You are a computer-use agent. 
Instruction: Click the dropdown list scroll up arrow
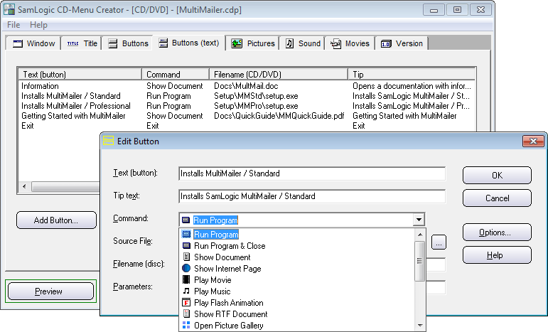[420, 235]
